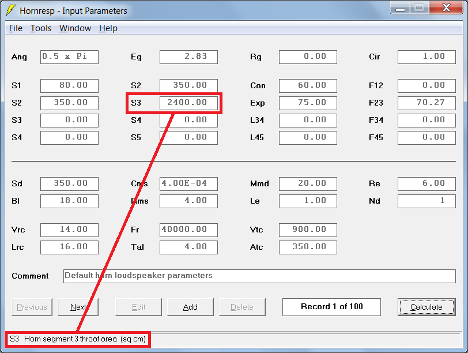The image size is (468, 353).
Task: Select the S5 input field
Action: 188,138
